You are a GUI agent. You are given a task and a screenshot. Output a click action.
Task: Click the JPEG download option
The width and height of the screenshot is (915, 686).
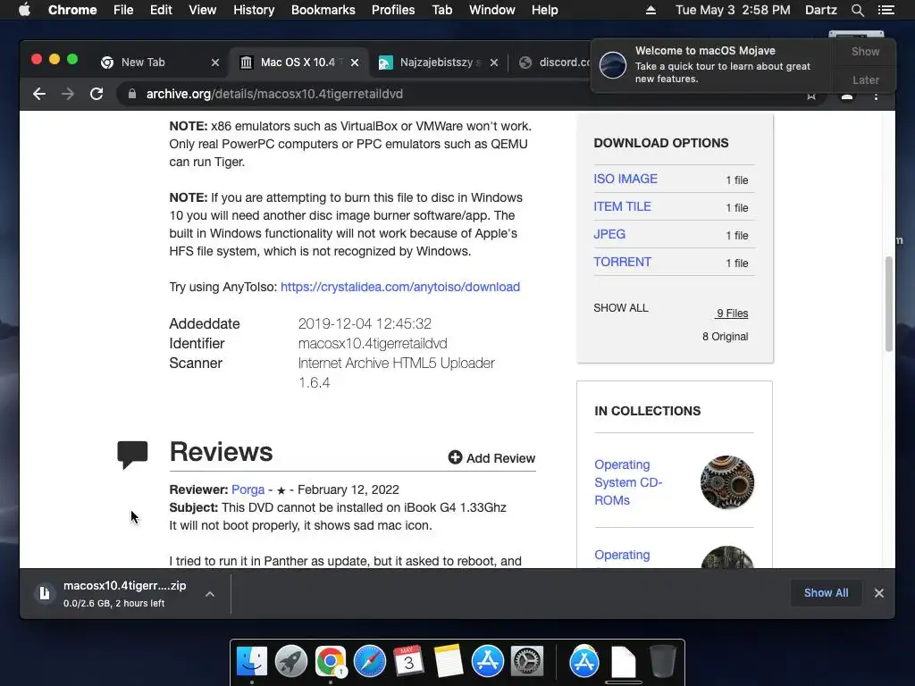(x=609, y=235)
